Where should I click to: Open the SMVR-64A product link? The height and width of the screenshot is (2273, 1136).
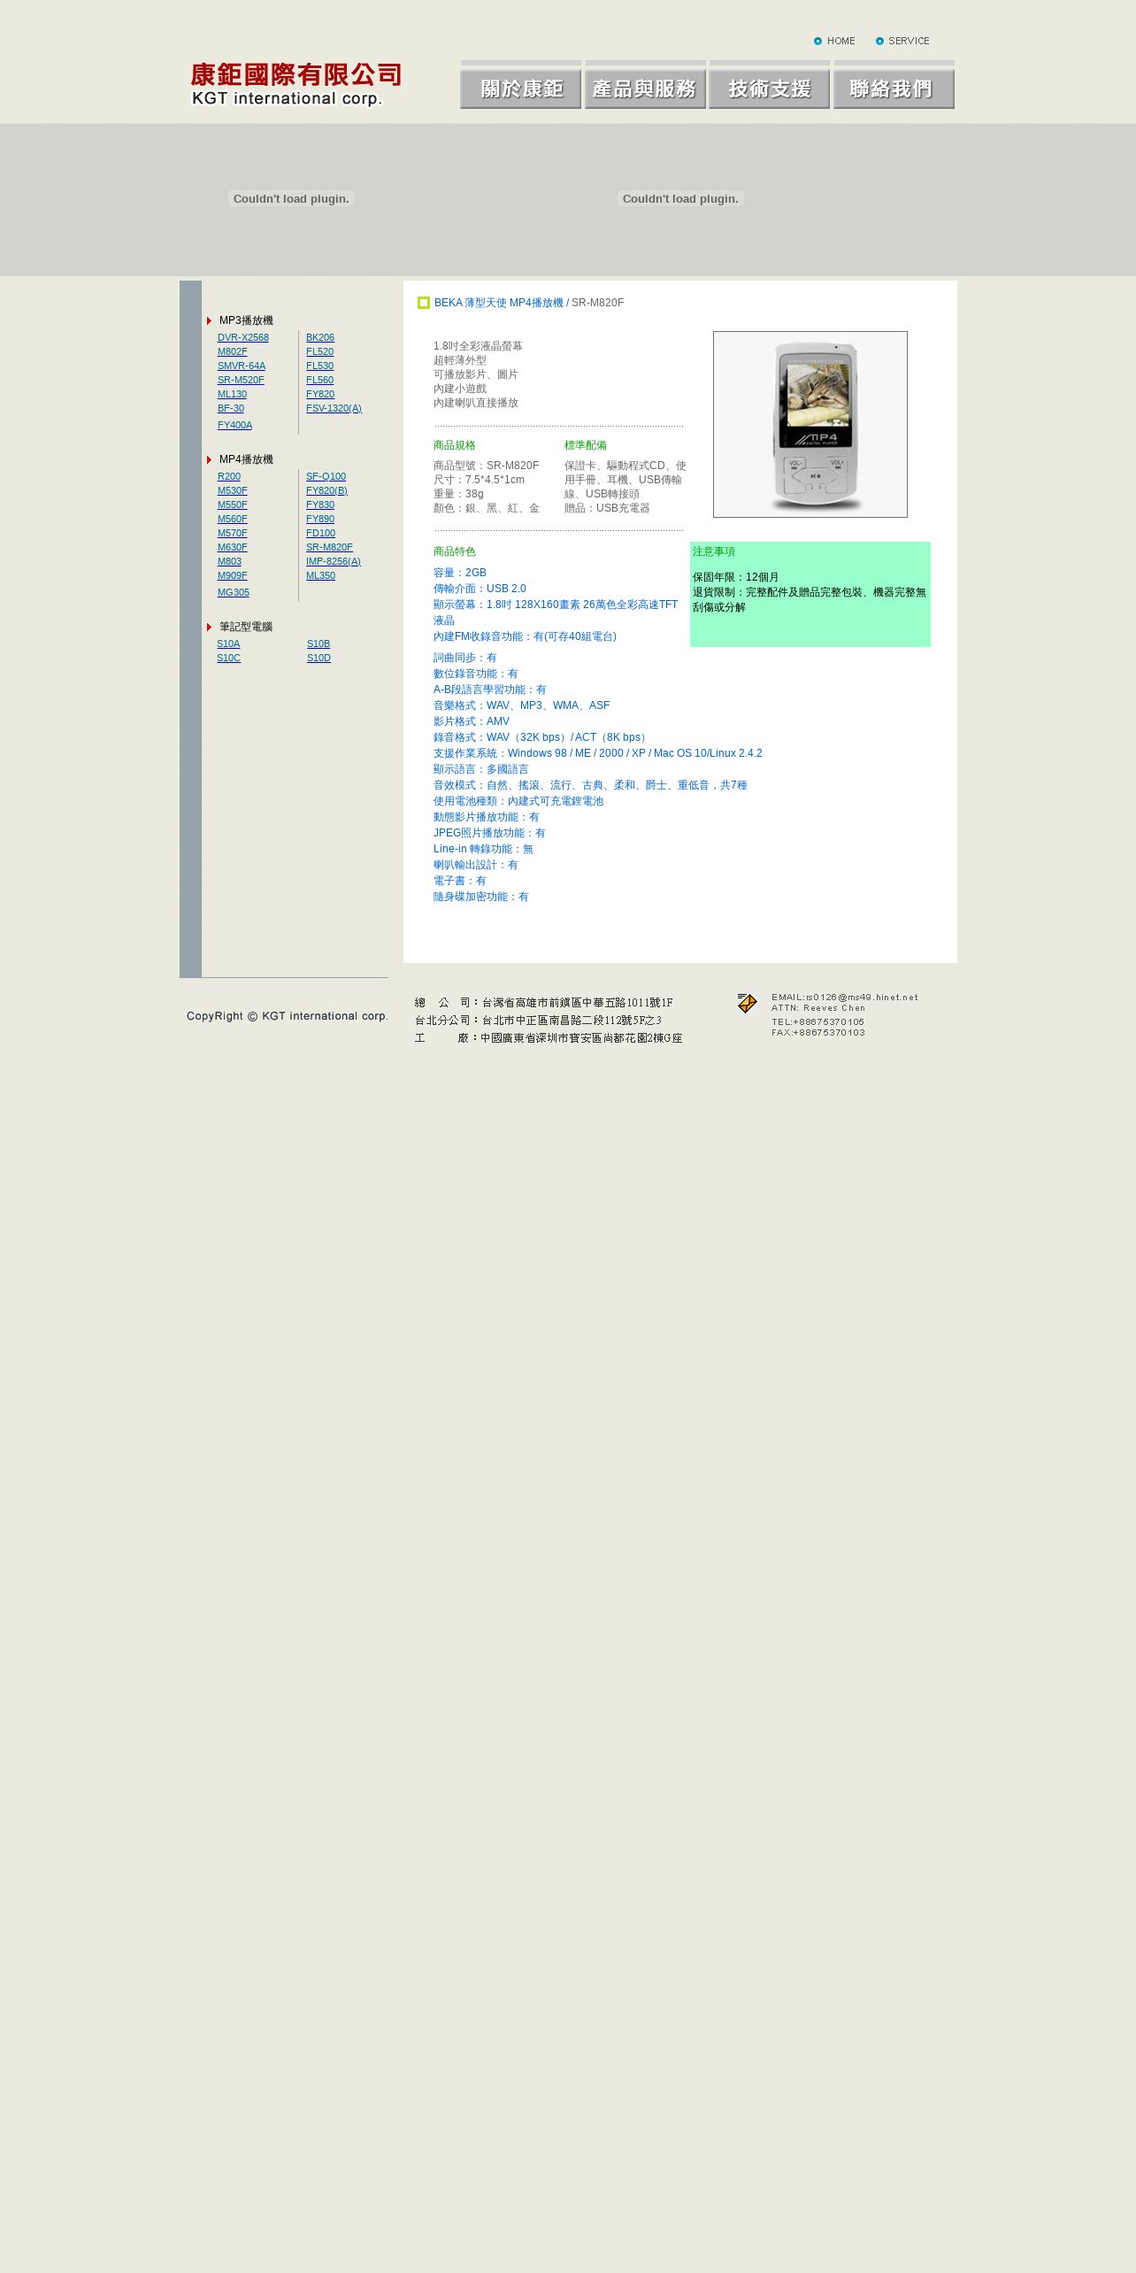[x=242, y=366]
